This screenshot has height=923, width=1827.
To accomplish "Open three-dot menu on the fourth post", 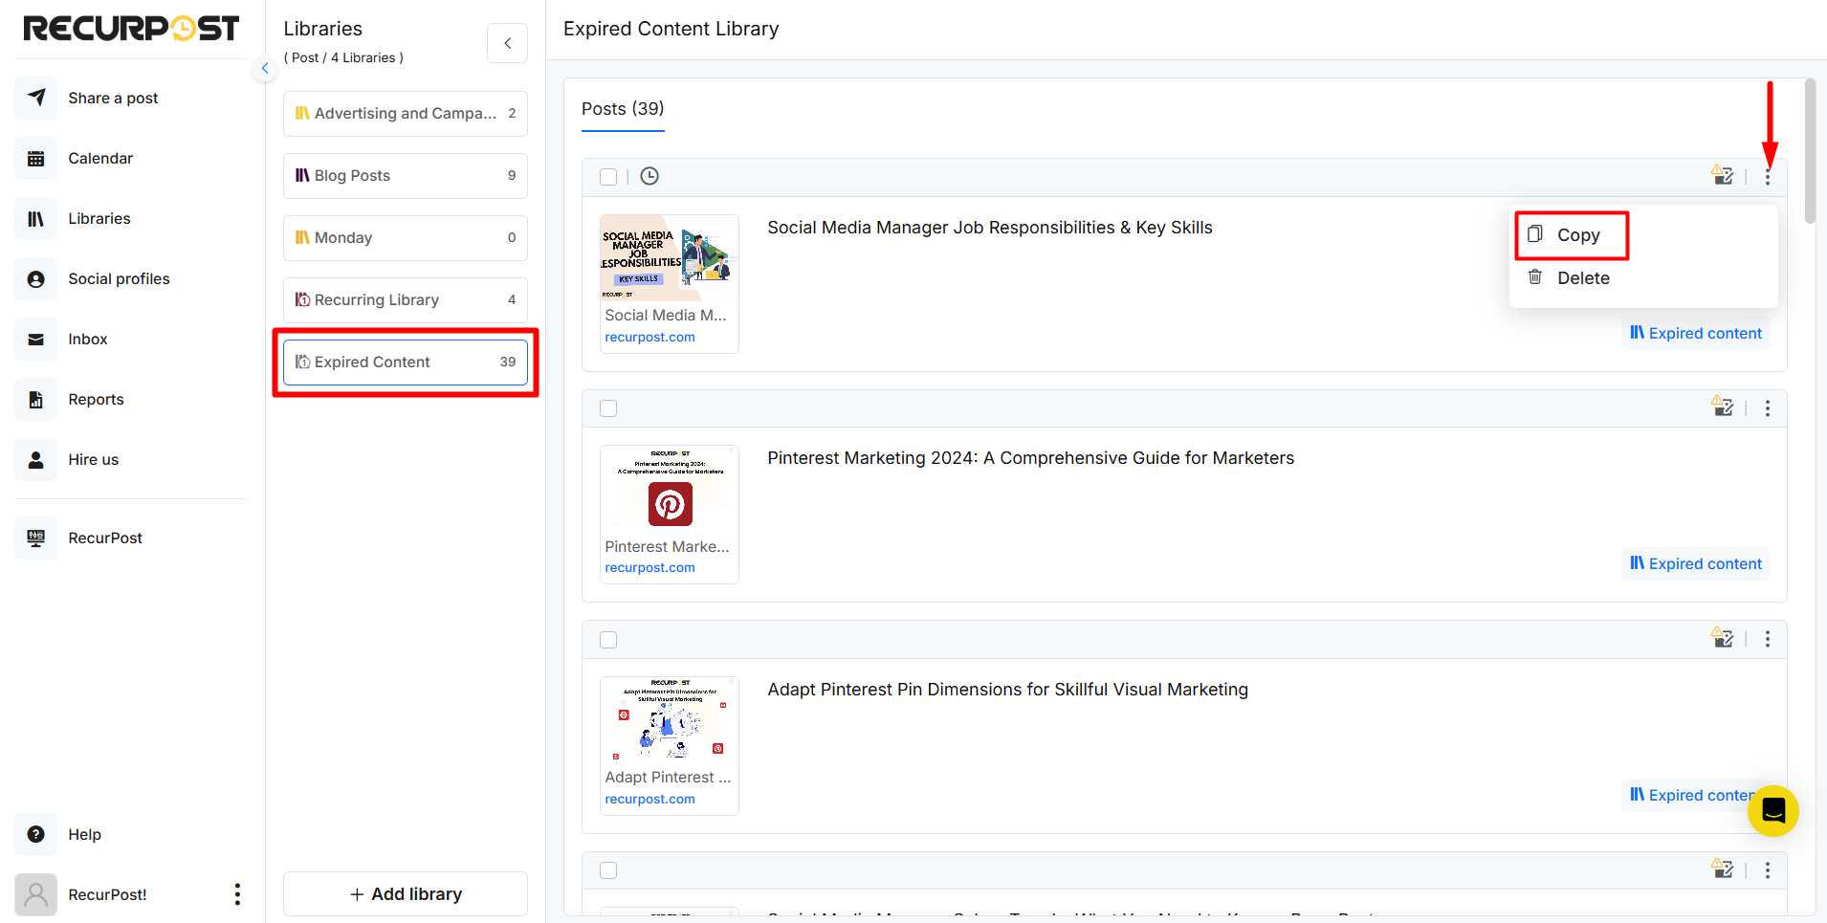I will coord(1768,870).
